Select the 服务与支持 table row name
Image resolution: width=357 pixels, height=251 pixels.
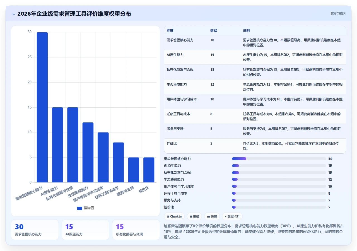[175, 129]
